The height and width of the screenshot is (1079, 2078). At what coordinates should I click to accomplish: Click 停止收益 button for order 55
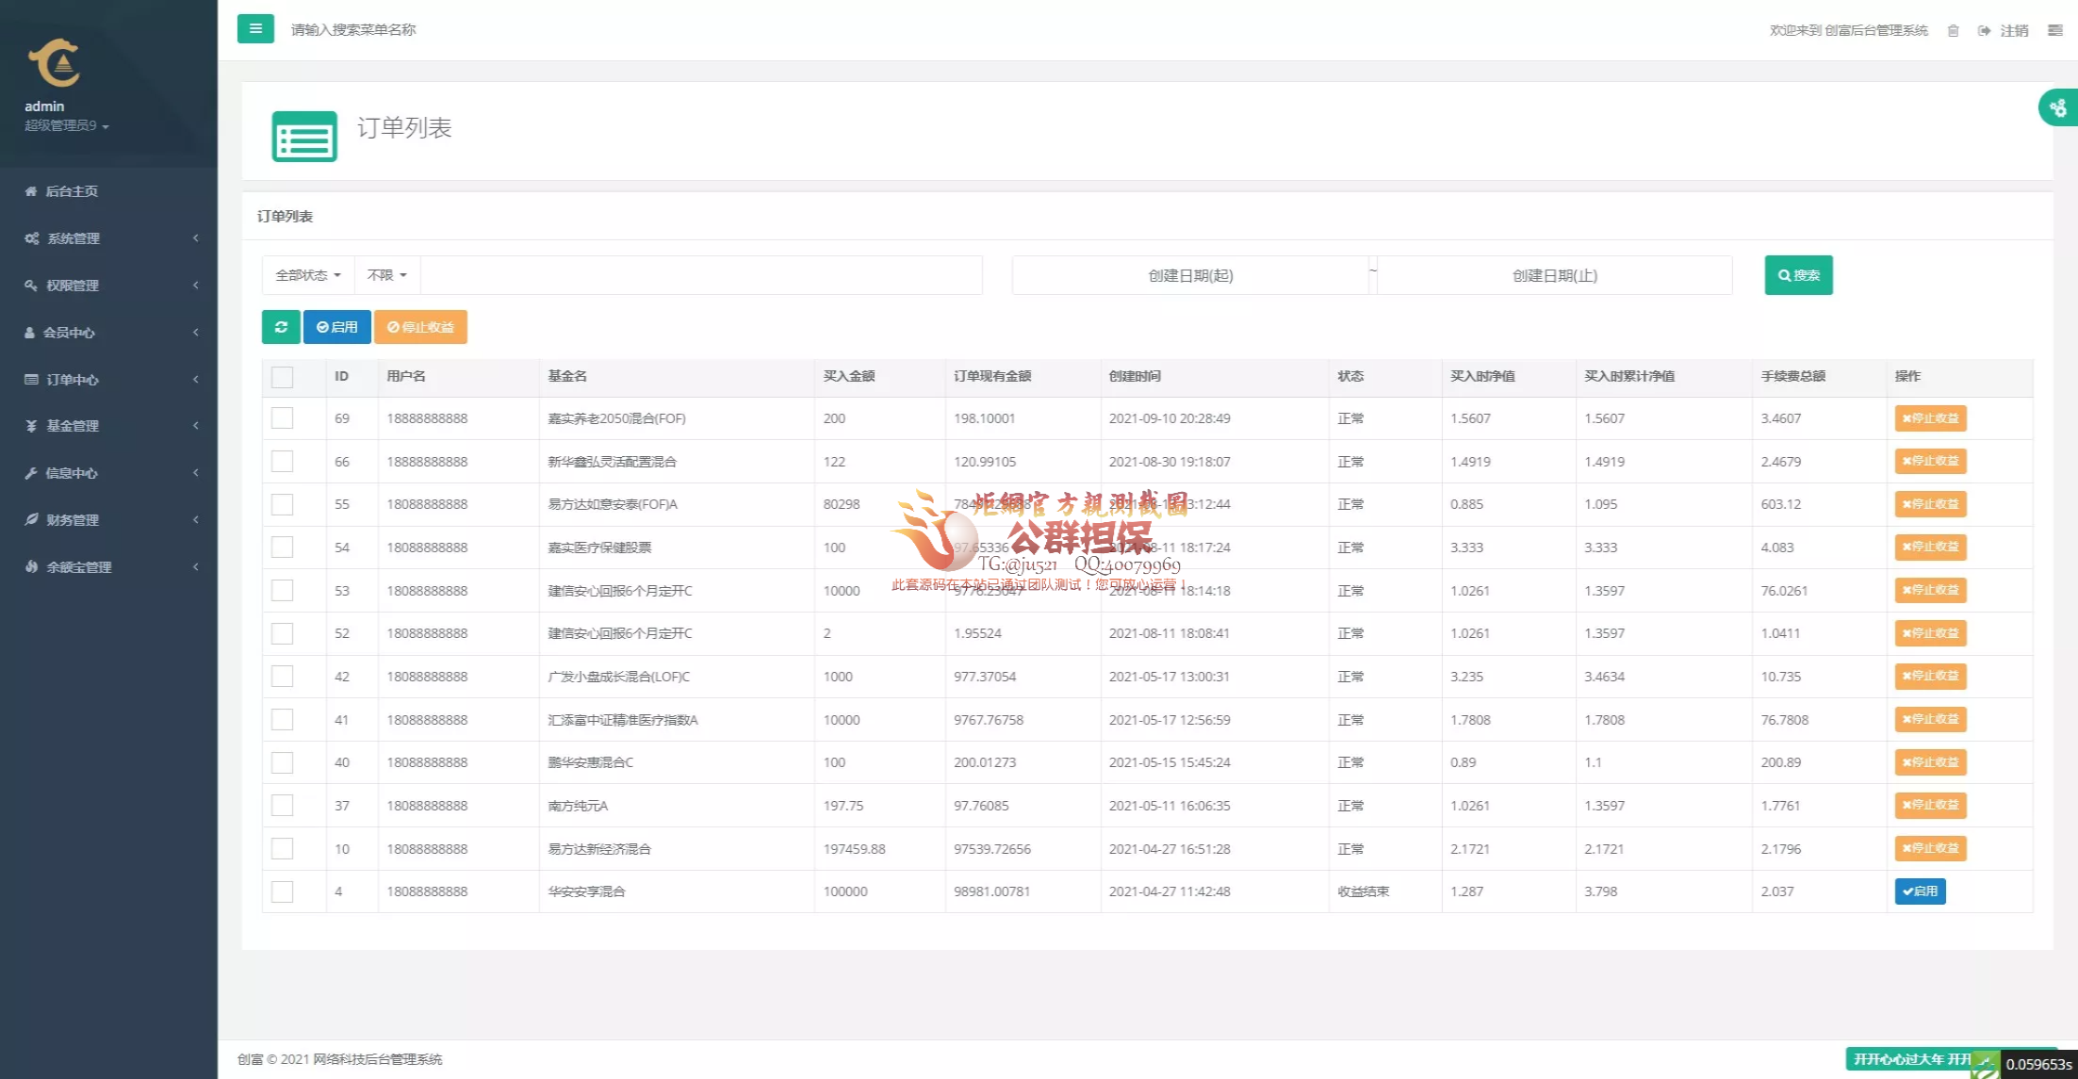click(x=1929, y=504)
